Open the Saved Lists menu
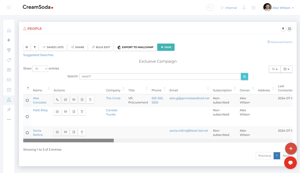Image resolution: width=300 pixels, height=173 pixels. click(53, 47)
